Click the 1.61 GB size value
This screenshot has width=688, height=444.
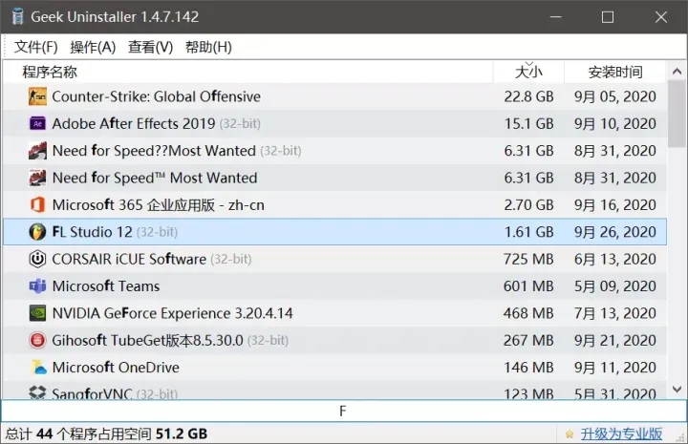(528, 232)
